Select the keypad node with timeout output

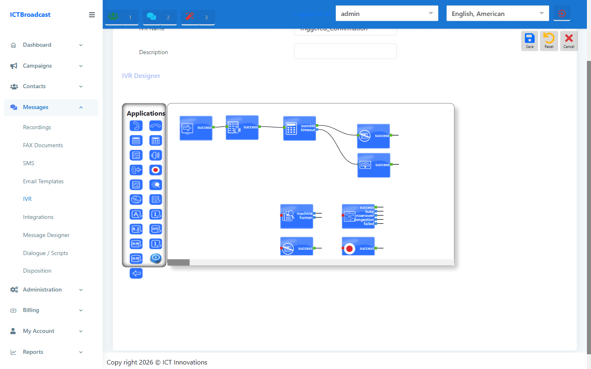tap(299, 128)
